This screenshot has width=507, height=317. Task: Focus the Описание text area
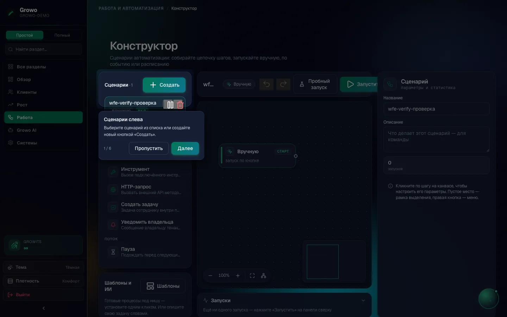(x=436, y=139)
